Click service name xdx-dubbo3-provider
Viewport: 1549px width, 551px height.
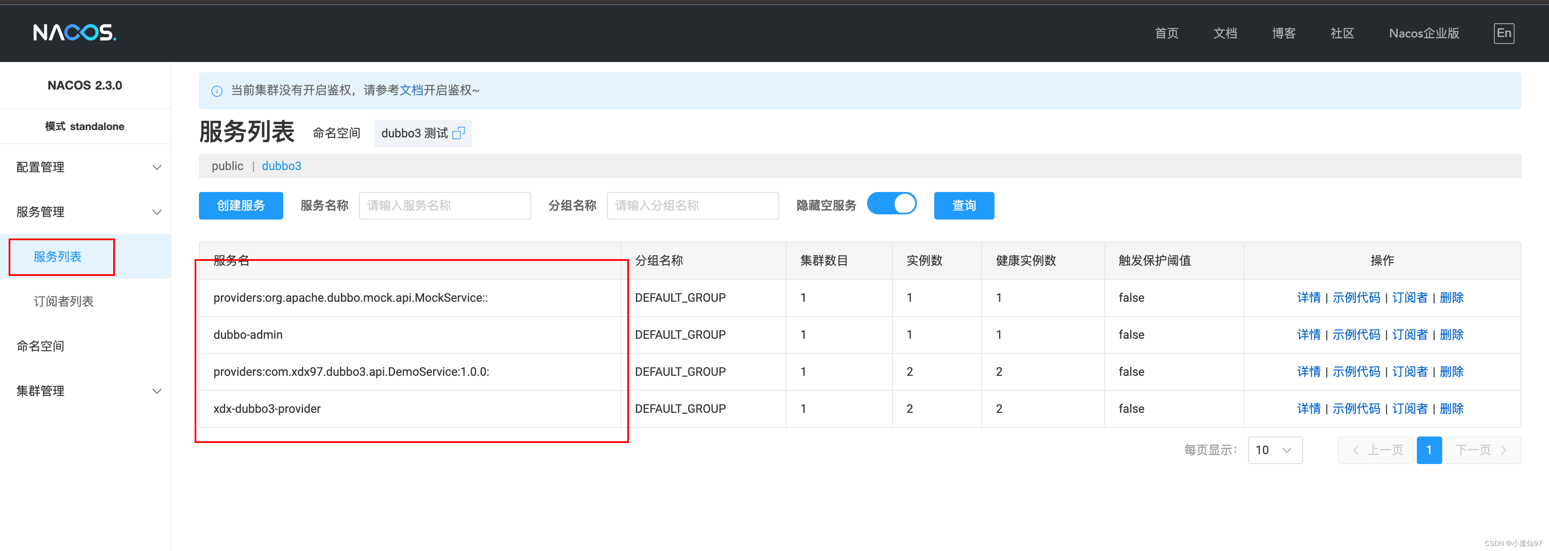[267, 409]
